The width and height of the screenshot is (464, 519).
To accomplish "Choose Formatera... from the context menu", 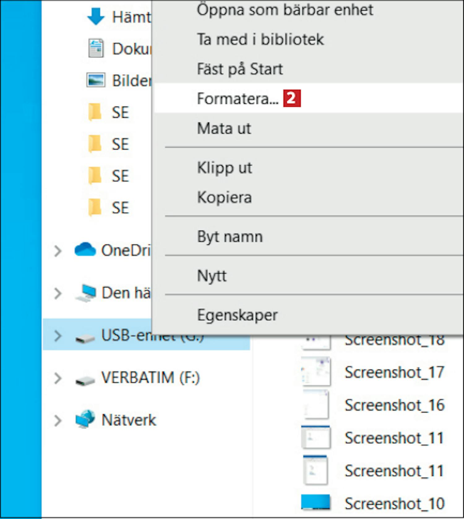I will pyautogui.click(x=238, y=99).
